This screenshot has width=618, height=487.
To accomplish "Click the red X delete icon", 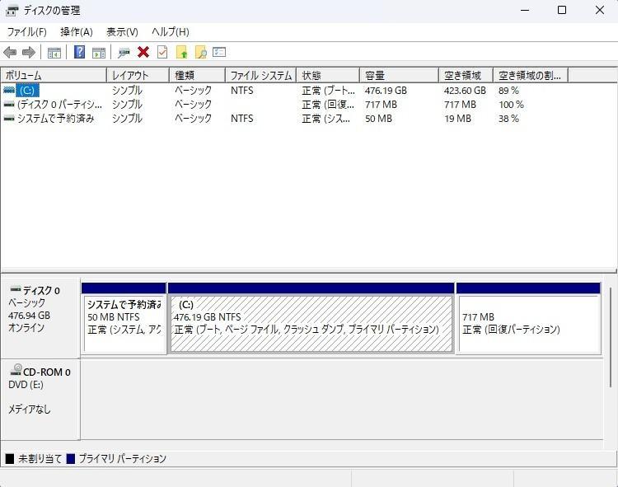I will [x=143, y=52].
